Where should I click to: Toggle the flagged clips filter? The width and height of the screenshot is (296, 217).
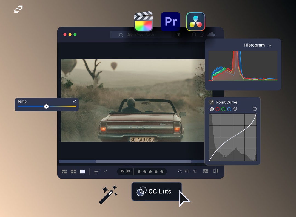[123, 171]
